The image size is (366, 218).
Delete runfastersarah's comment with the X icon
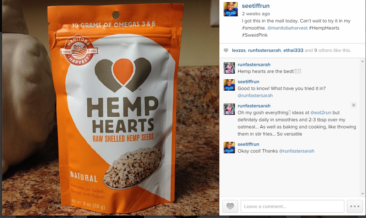pos(354,105)
